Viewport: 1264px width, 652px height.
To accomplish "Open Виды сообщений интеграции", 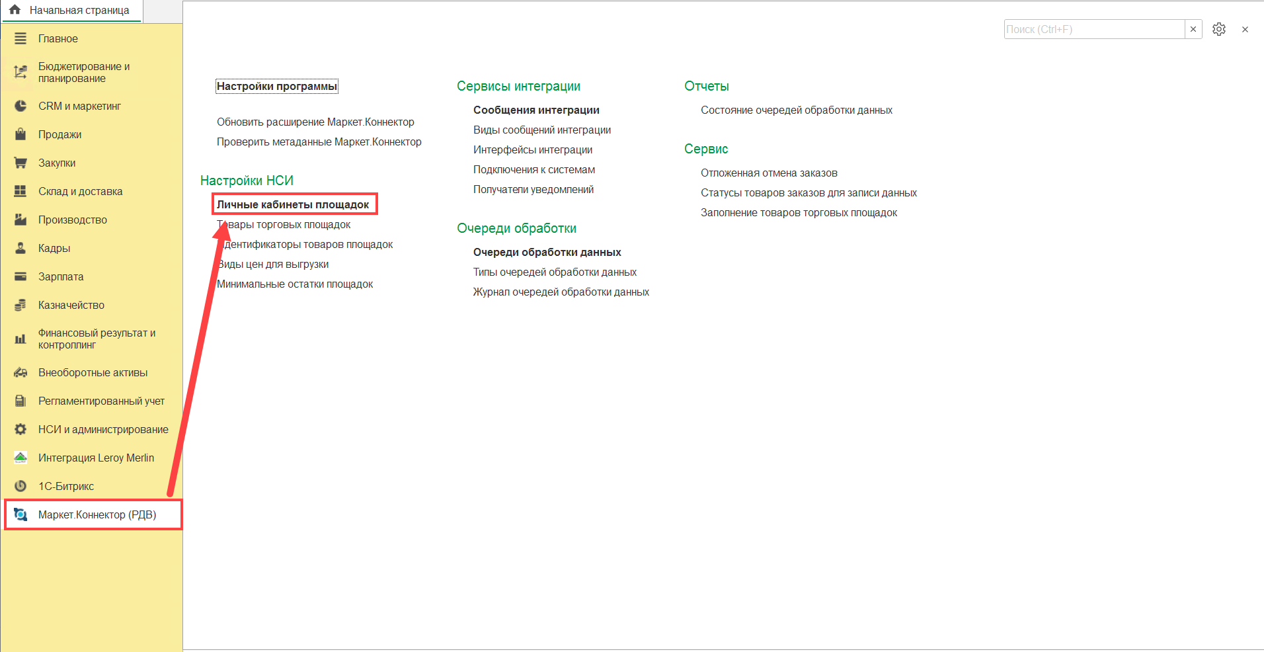I will (542, 130).
